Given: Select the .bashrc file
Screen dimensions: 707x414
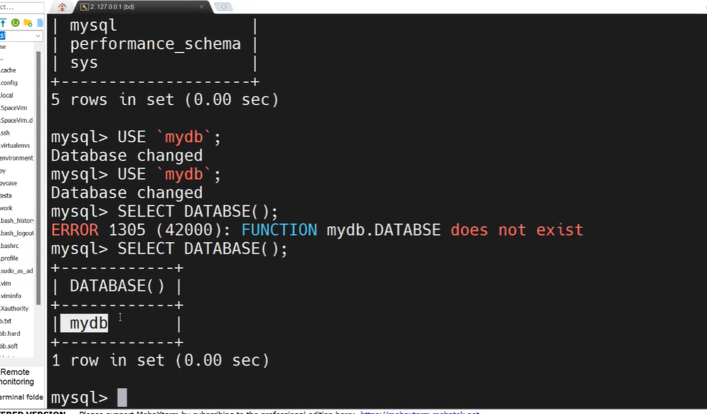Looking at the screenshot, I should [x=10, y=246].
